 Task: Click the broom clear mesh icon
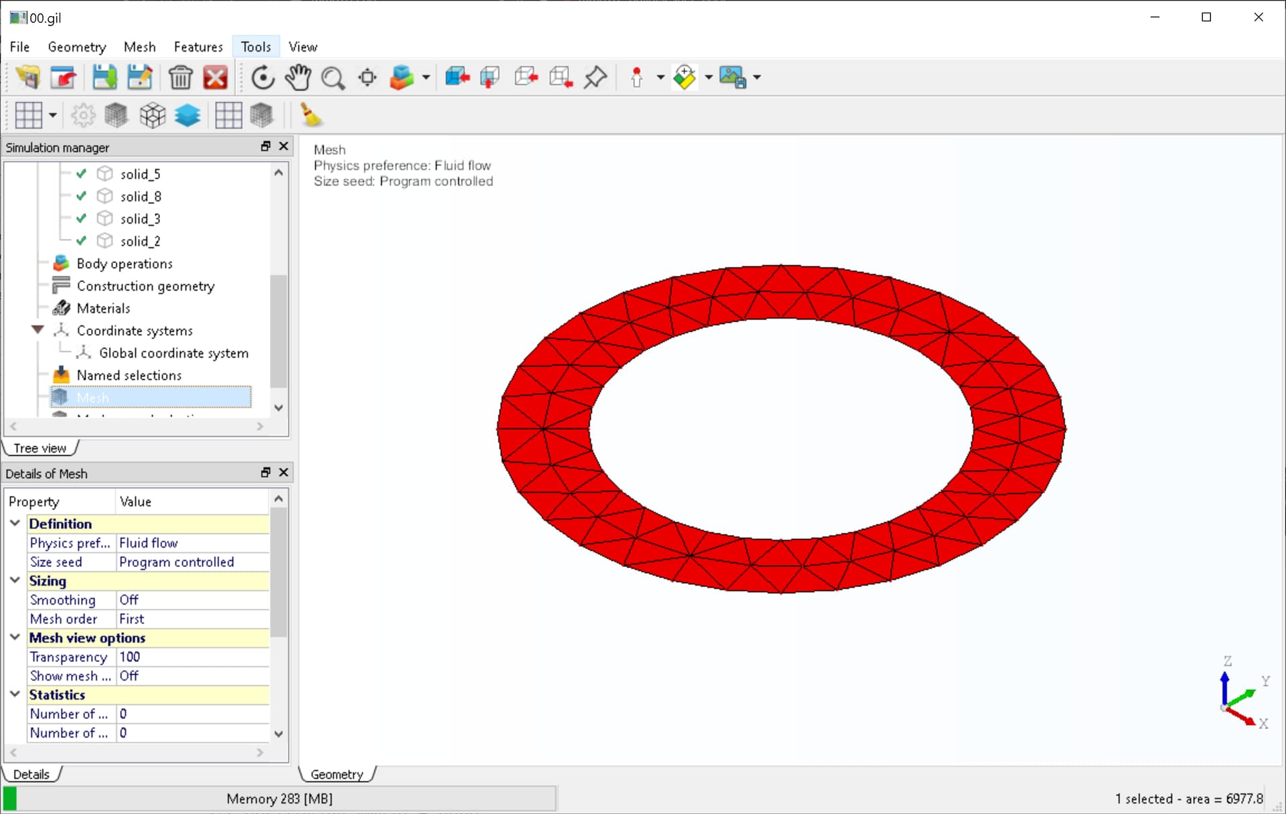click(310, 115)
